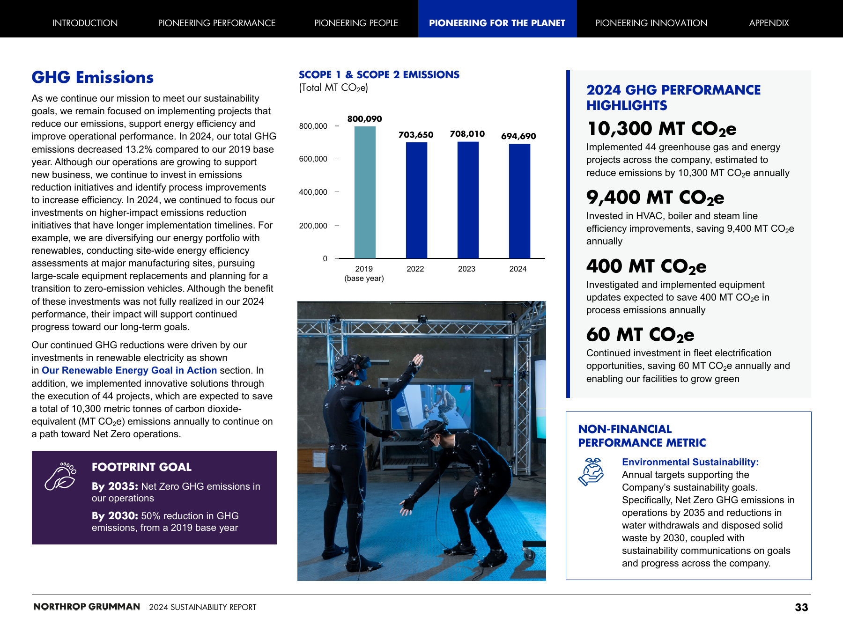Select the 2024 emissions bar
Viewport: 843px width, 632px height.
519,201
